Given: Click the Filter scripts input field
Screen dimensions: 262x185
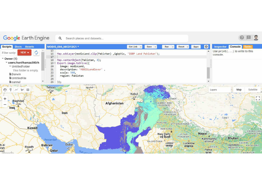Looking at the screenshot, I should 9,53.
